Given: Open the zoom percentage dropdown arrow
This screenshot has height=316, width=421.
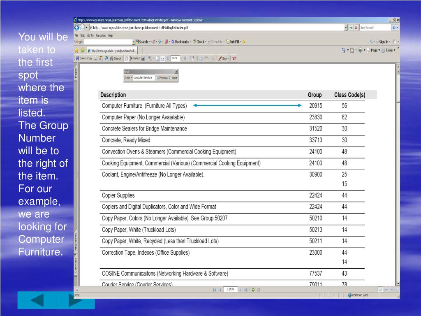Looking at the screenshot, I should 181,58.
